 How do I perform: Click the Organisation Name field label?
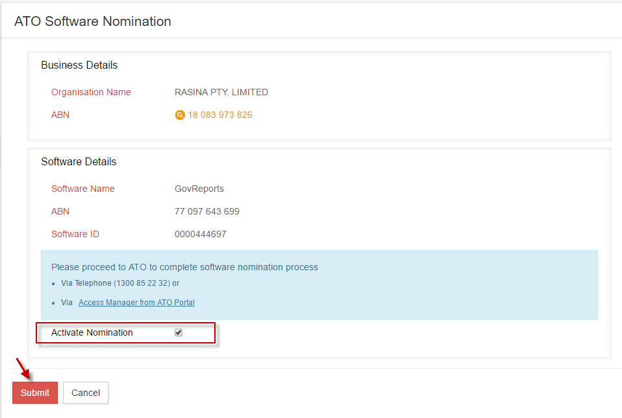point(91,92)
